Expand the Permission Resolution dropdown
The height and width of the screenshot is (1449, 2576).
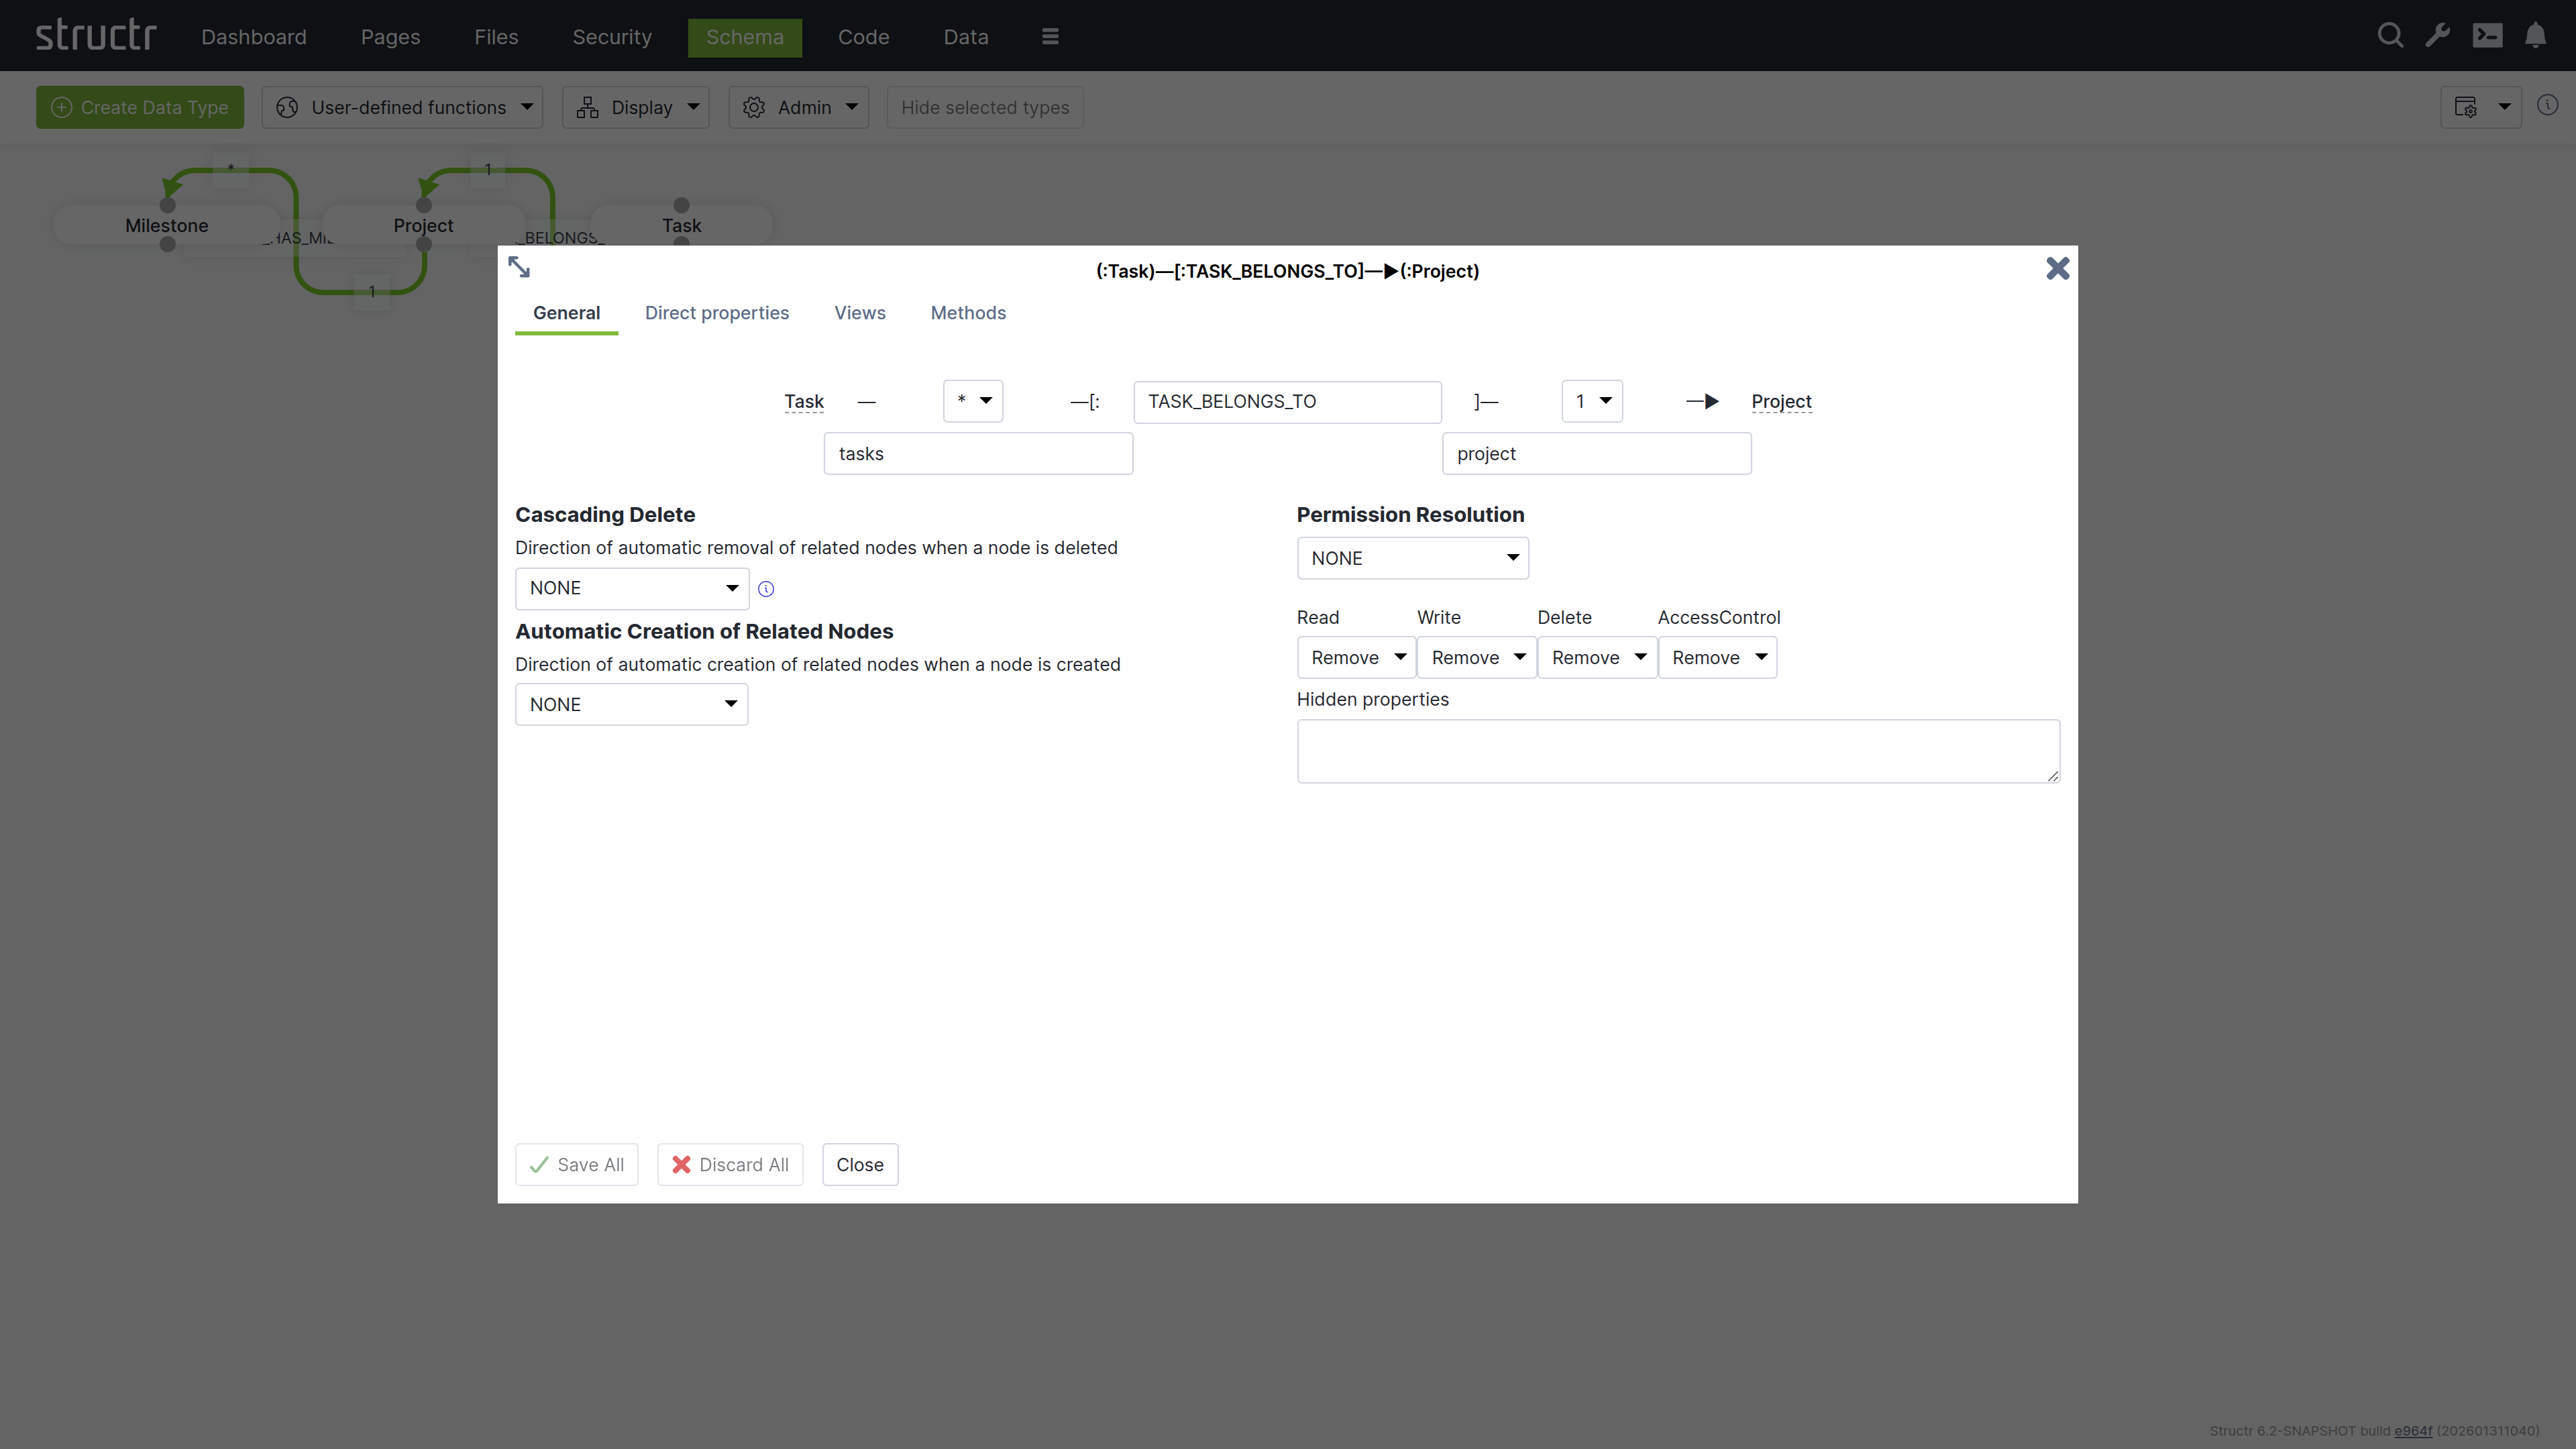(1412, 558)
